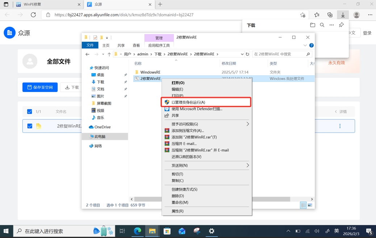Switch to large icons view in Explorer

coord(310,205)
